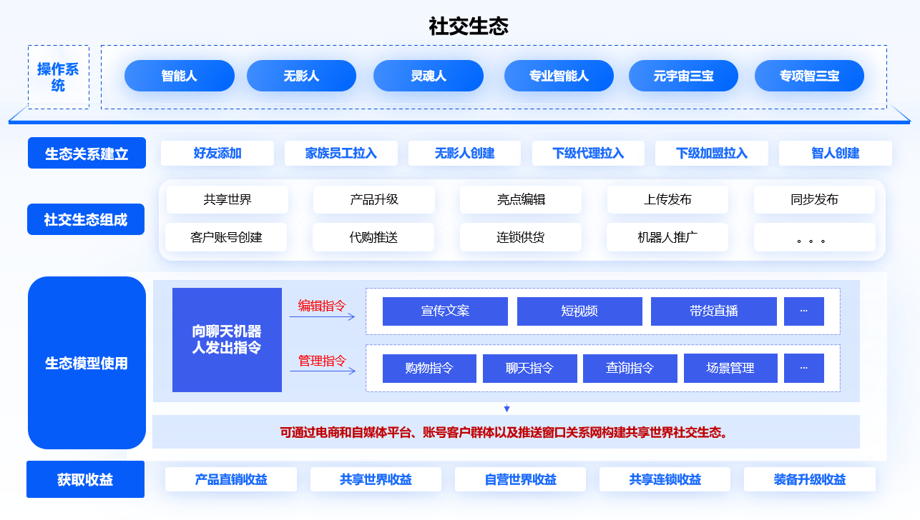Select the 宣传文案 edit command
Screen dimensions: 920x520
(445, 311)
